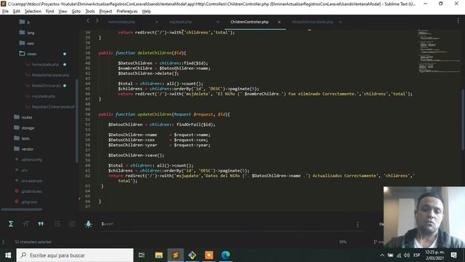Open the Edit menu
465x262 pixels.
(x=17, y=12)
